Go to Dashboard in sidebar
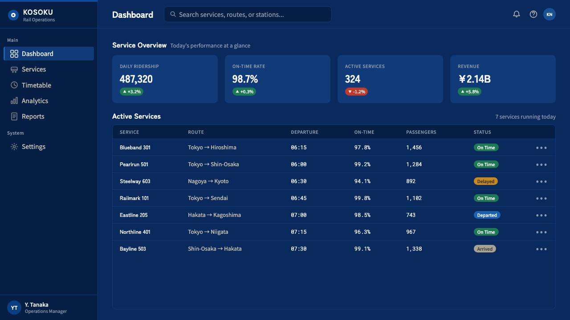The width and height of the screenshot is (570, 320). coord(49,54)
